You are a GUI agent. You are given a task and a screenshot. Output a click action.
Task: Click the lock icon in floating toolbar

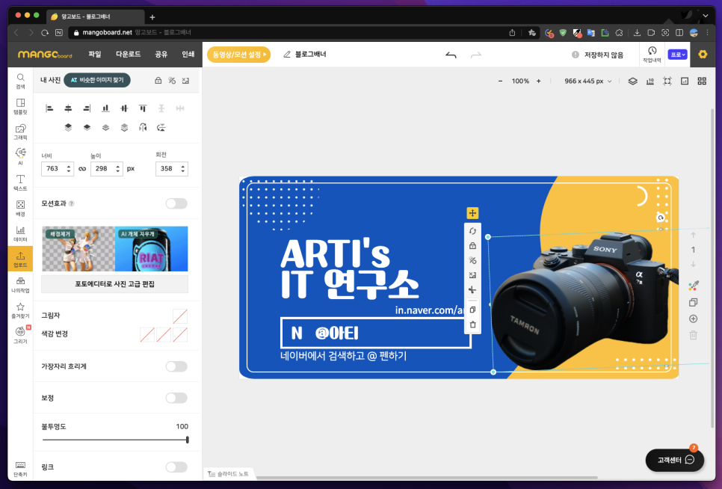472,246
